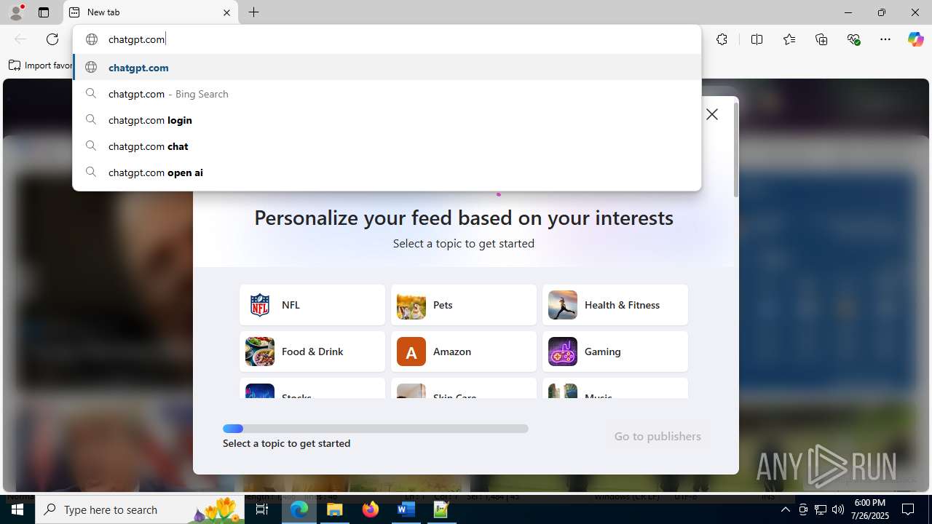The width and height of the screenshot is (932, 524).
Task: Click the Amazon 'A' orange icon
Action: coord(411,352)
